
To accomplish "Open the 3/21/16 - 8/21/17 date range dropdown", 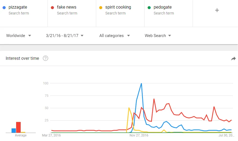I will coord(65,36).
